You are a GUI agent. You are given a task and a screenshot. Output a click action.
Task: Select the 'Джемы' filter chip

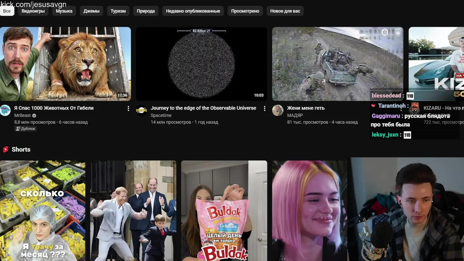tap(91, 11)
